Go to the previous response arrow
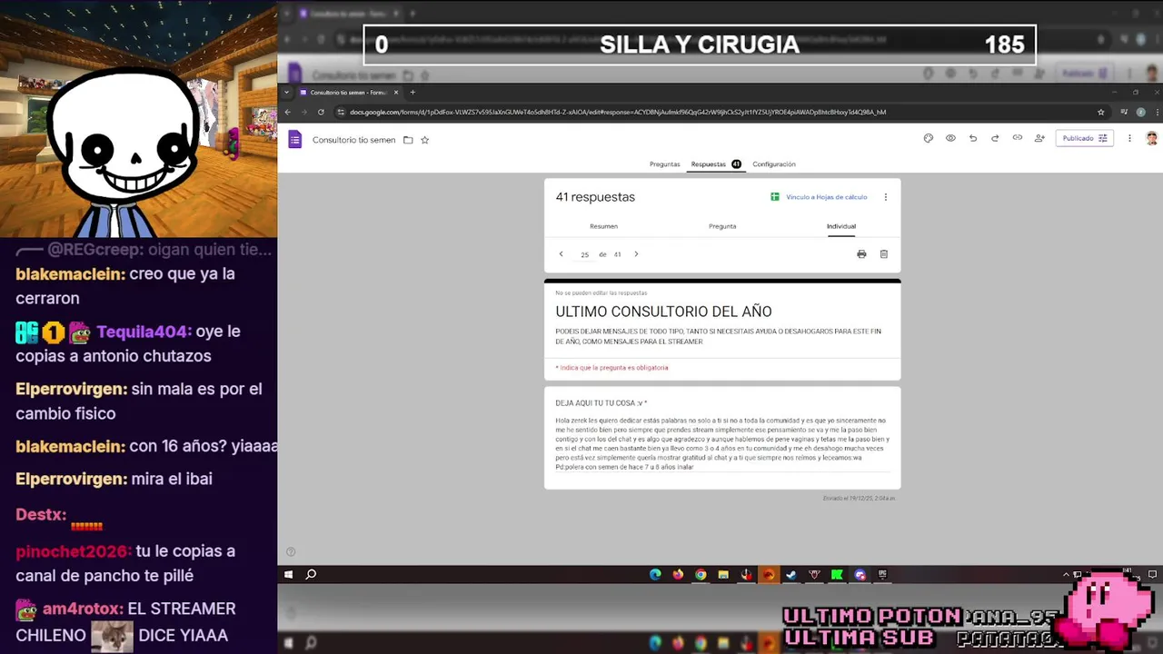This screenshot has height=654, width=1163. [x=561, y=254]
